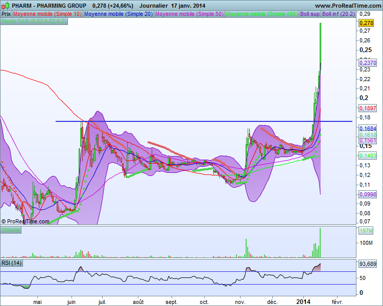Image resolution: width=383 pixels, height=306 pixels.
Task: Click the 17 janv. 2014 date text
Action: pyautogui.click(x=188, y=6)
